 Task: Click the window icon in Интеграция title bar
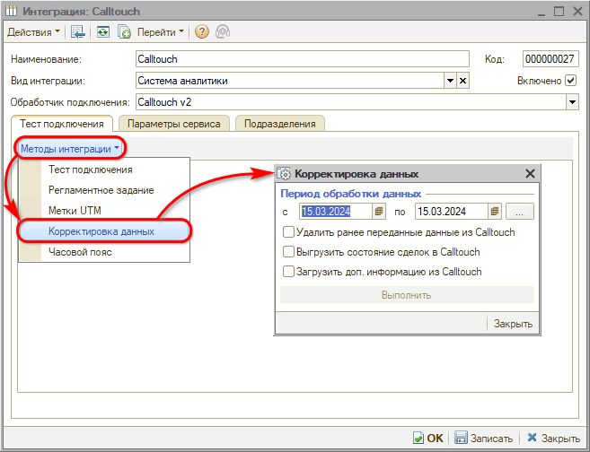coord(12,12)
